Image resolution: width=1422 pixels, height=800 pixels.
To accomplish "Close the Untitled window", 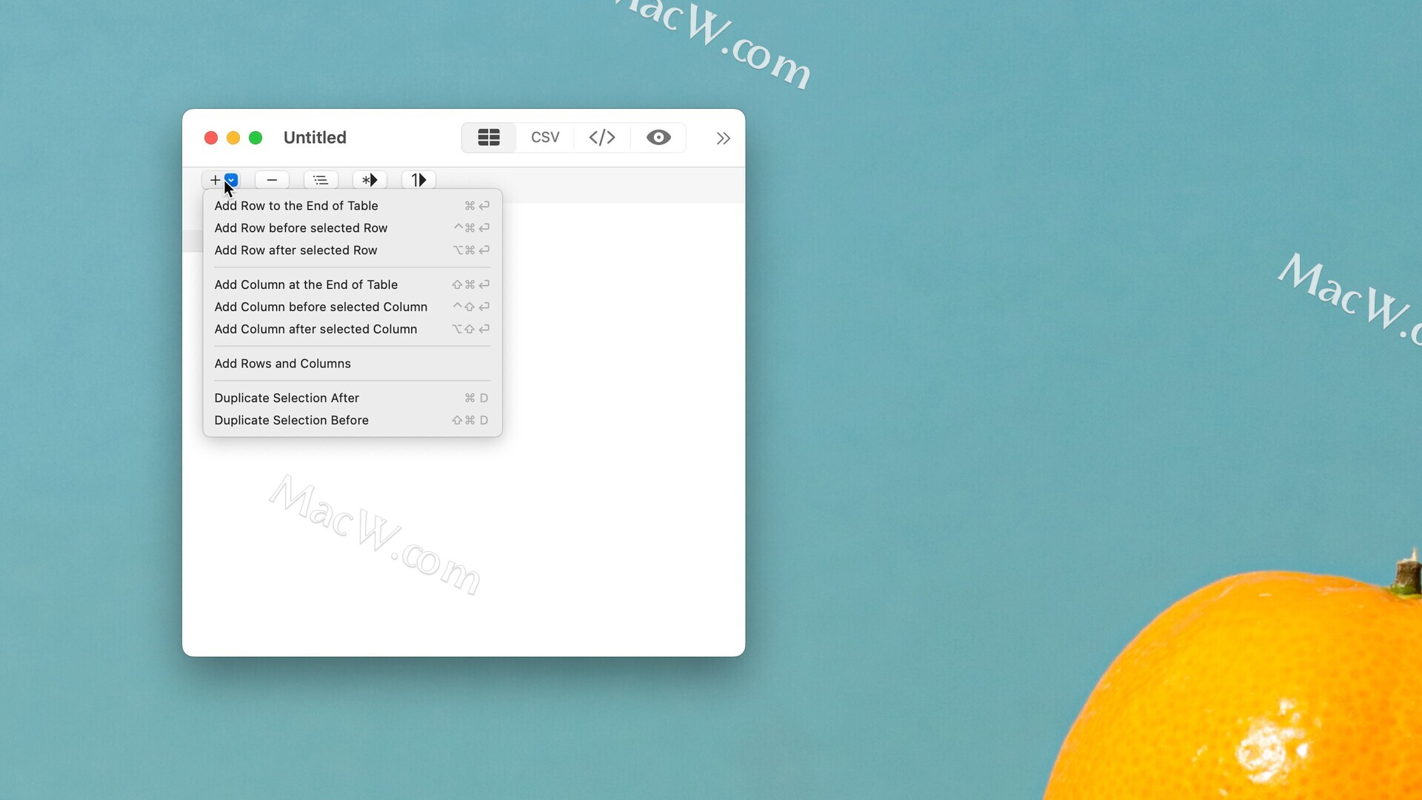I will [211, 138].
